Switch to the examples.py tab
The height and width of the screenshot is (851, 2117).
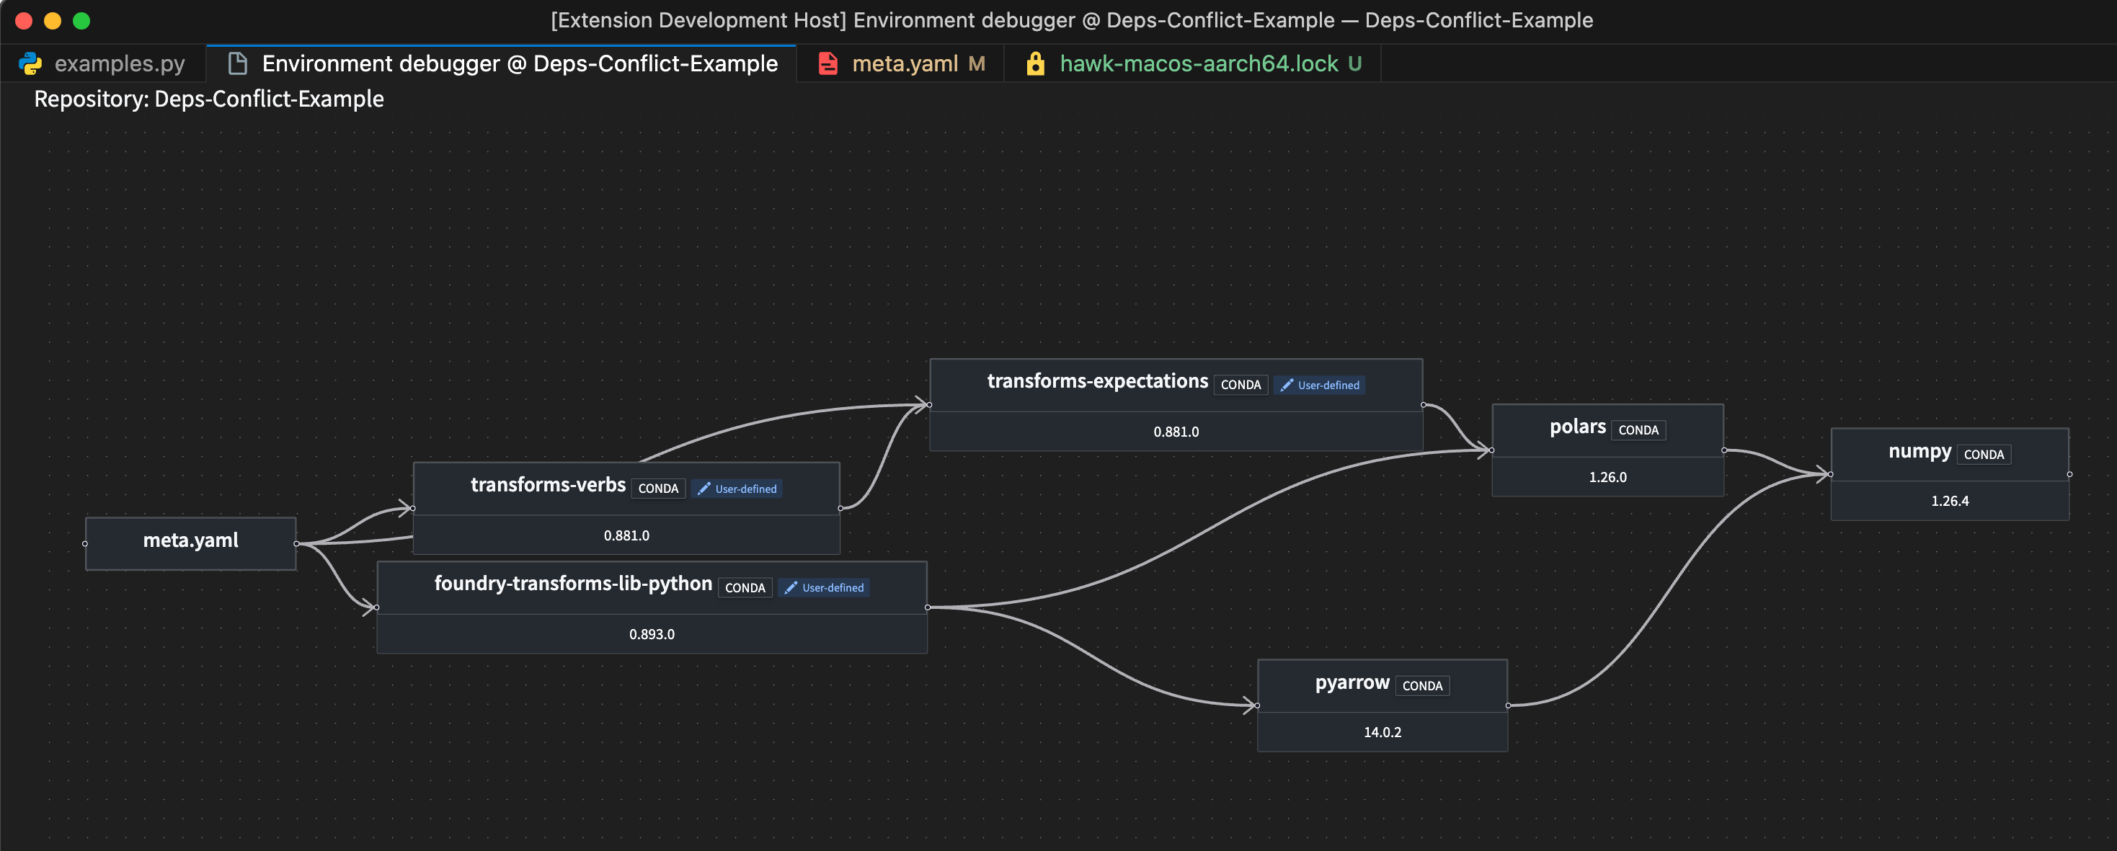click(119, 63)
